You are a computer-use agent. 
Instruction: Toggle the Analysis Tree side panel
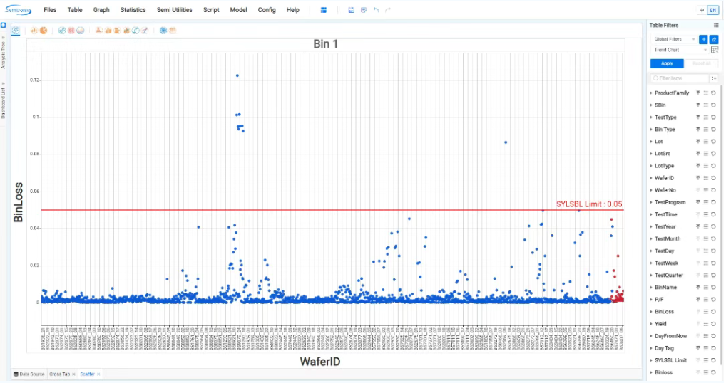pos(4,53)
